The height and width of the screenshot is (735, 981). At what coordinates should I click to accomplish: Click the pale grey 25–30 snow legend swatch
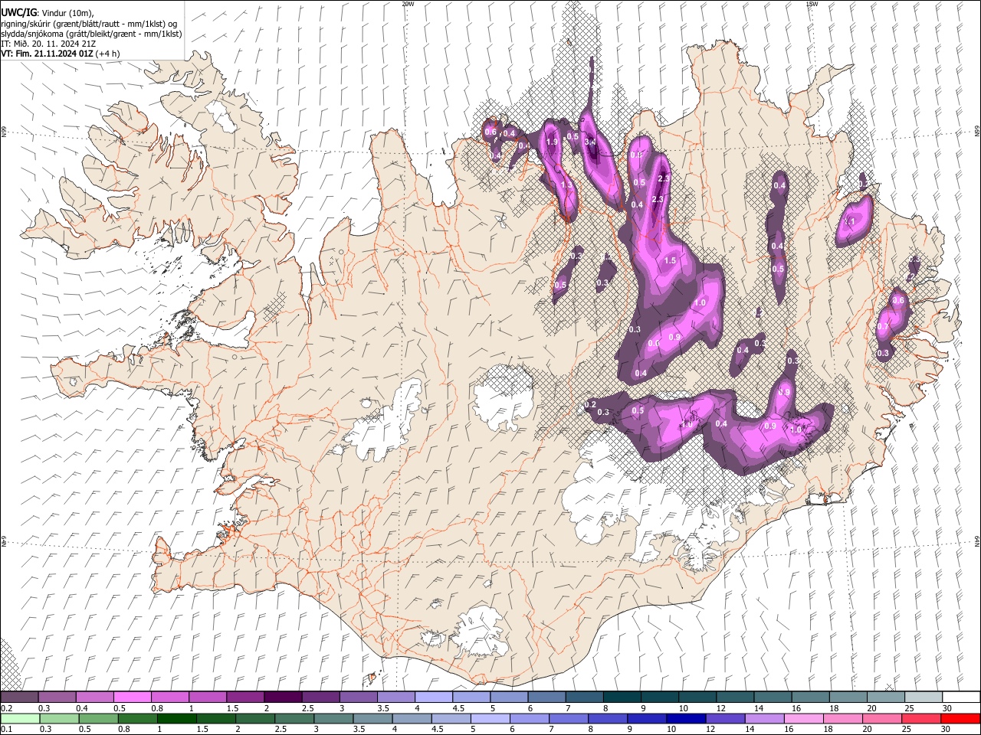(x=924, y=697)
